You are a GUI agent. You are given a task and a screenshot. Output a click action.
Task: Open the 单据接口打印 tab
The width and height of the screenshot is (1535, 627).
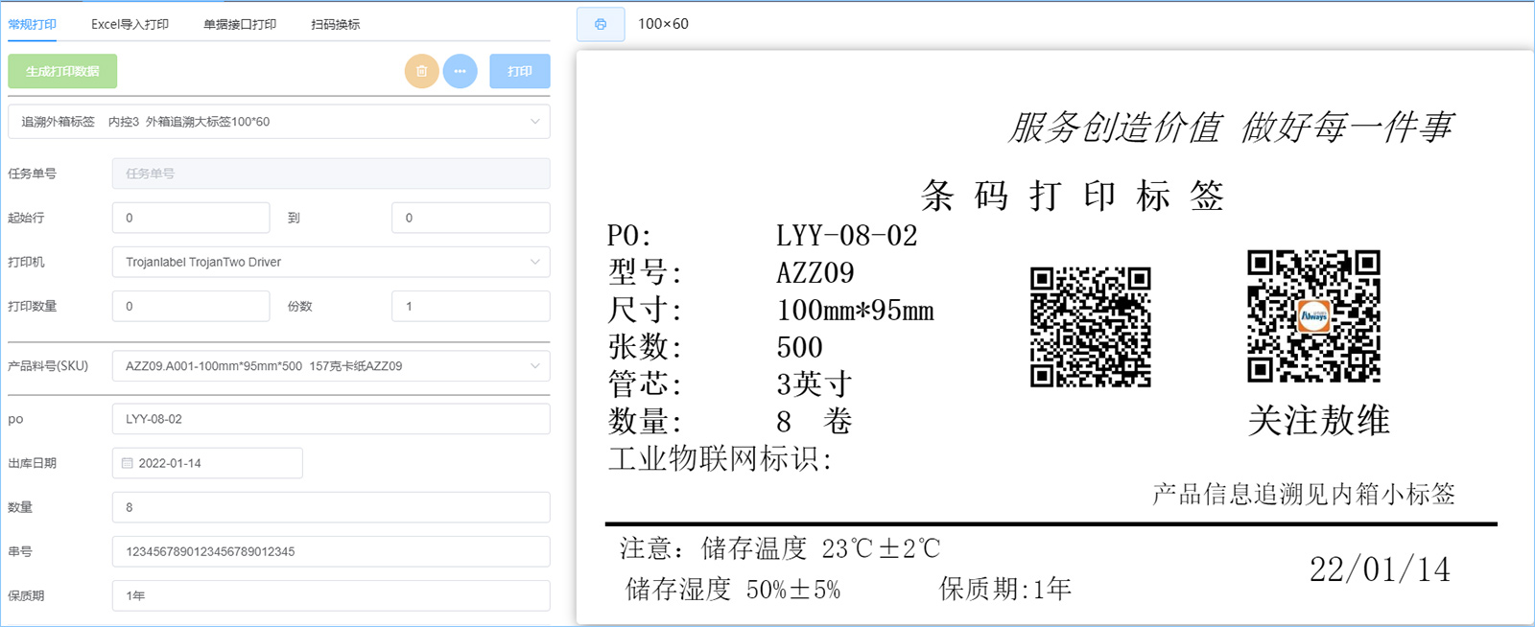[x=240, y=24]
